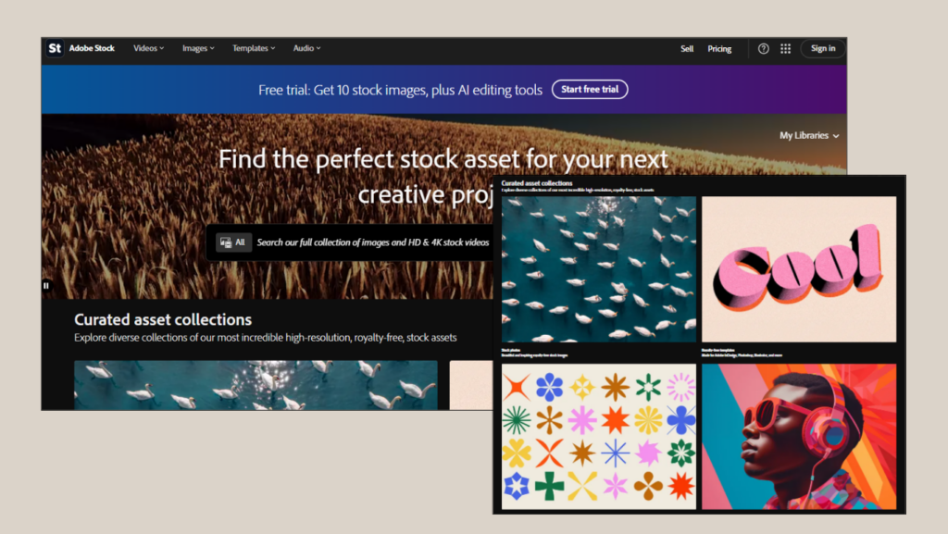The width and height of the screenshot is (948, 534).
Task: Click the Adobe Stock St logo icon
Action: (55, 48)
